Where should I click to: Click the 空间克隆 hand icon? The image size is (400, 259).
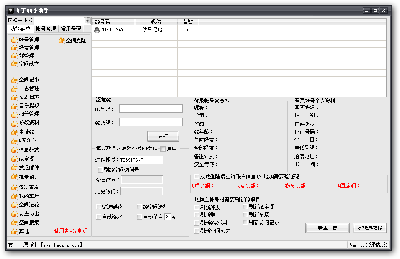62,40
